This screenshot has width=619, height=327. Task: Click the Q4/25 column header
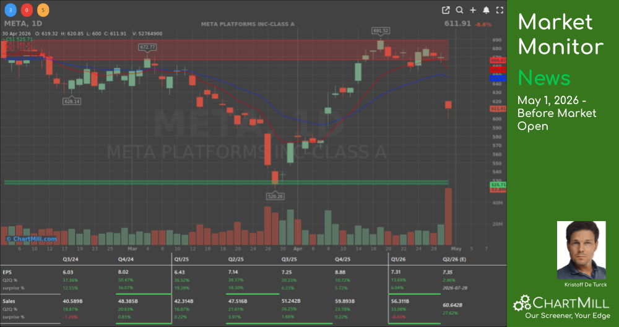click(342, 259)
